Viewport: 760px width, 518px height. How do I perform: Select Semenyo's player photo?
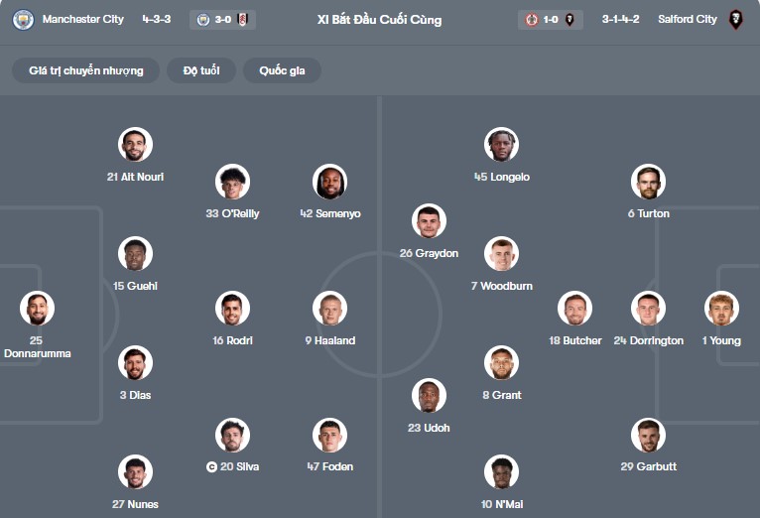[x=330, y=182]
